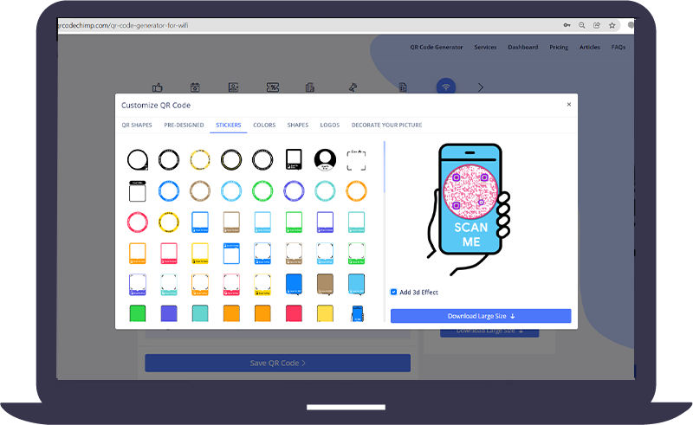Choose the white circle black outline sticker
The width and height of the screenshot is (693, 425).
[x=138, y=159]
